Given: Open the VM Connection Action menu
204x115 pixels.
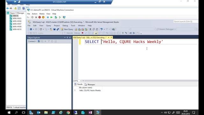Looking at the screenshot, I should [34, 14].
